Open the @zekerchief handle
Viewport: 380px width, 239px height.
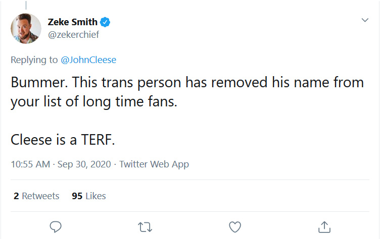click(x=73, y=35)
